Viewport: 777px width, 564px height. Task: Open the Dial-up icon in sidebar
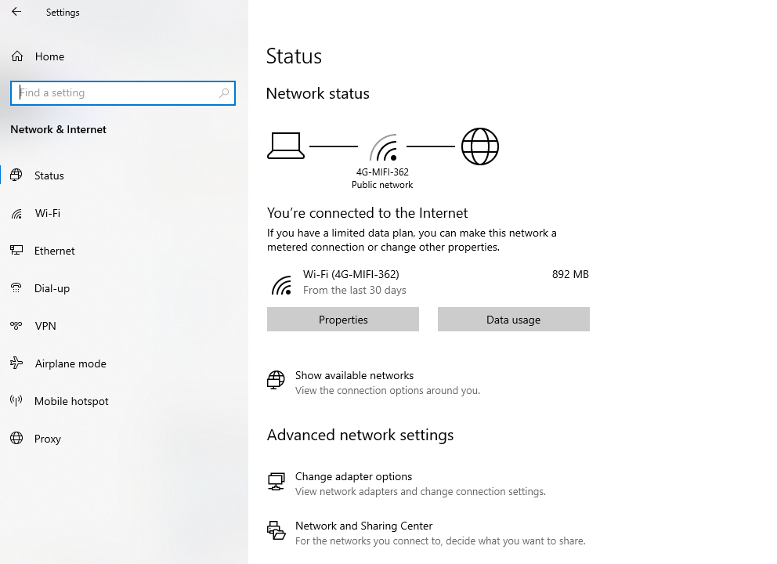click(x=16, y=288)
